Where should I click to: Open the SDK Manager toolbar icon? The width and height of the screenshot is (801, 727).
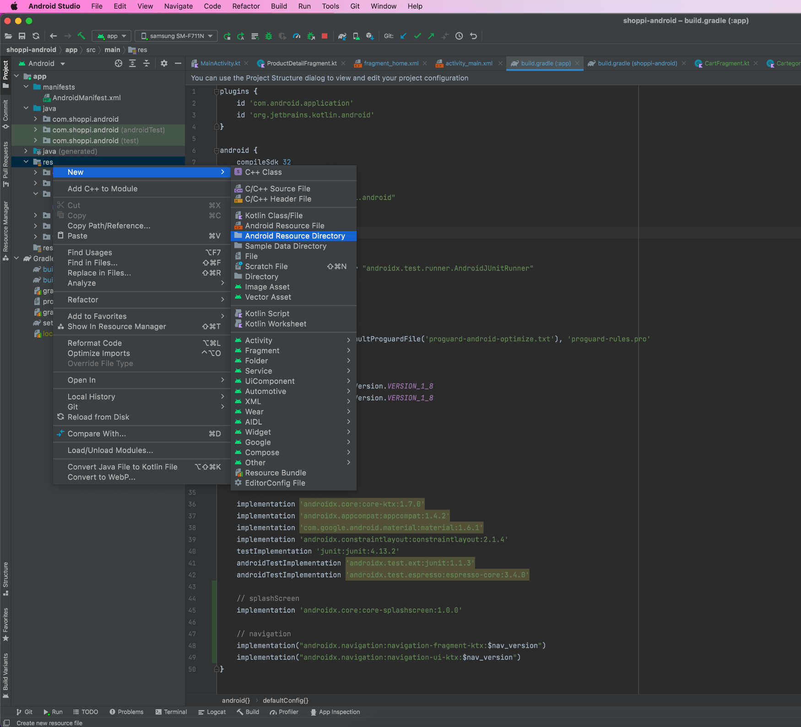[x=370, y=36]
